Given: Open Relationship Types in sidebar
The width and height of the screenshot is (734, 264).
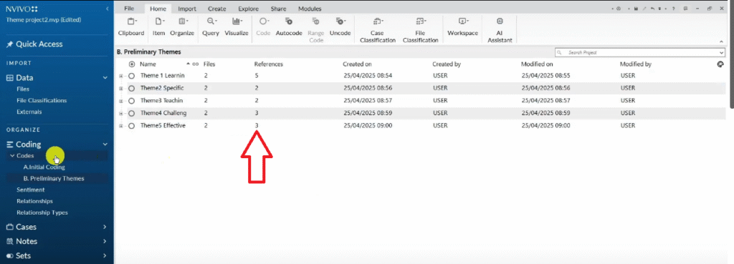Looking at the screenshot, I should point(42,212).
